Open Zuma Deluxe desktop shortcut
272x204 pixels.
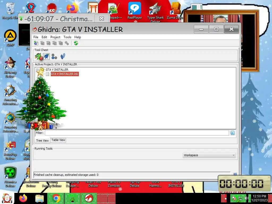point(175,11)
